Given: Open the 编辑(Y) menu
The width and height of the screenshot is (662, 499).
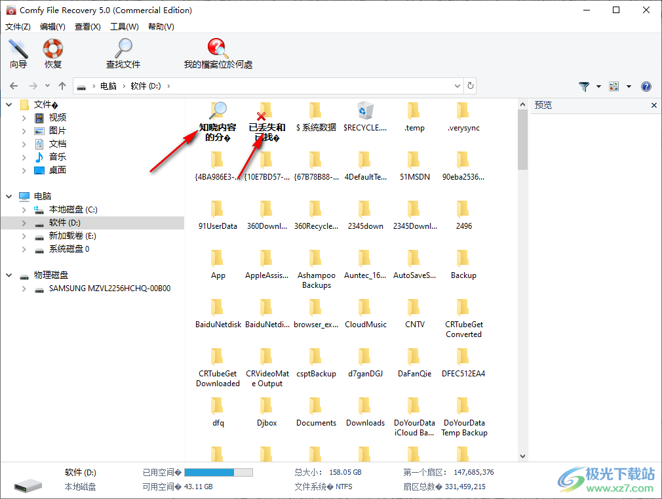Looking at the screenshot, I should tap(53, 27).
